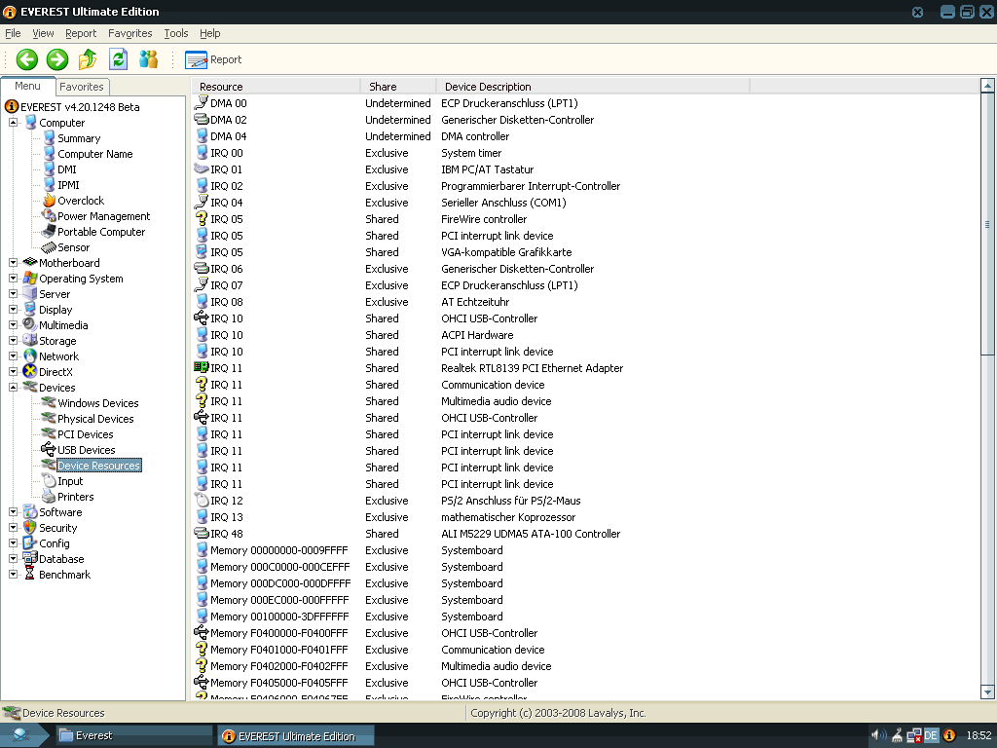
Task: Click the yellow Up arrow toolbar icon
Action: coord(88,59)
